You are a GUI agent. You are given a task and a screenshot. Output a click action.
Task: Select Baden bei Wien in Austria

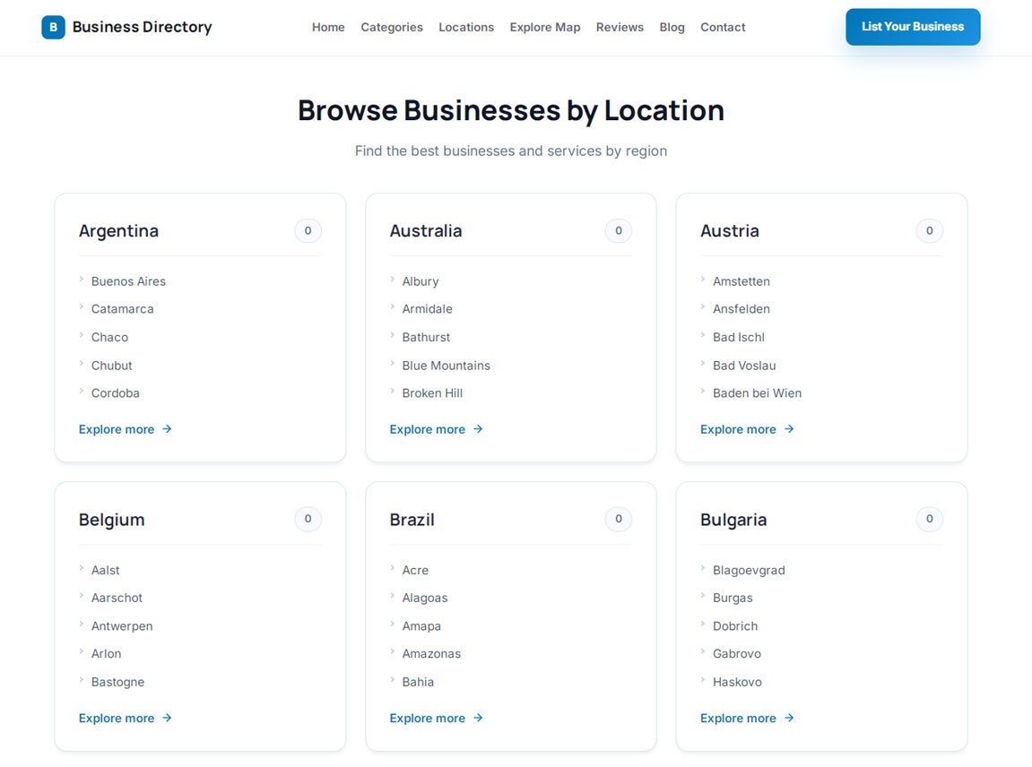click(757, 392)
